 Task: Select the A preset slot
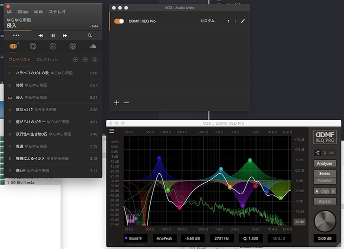[316, 191]
